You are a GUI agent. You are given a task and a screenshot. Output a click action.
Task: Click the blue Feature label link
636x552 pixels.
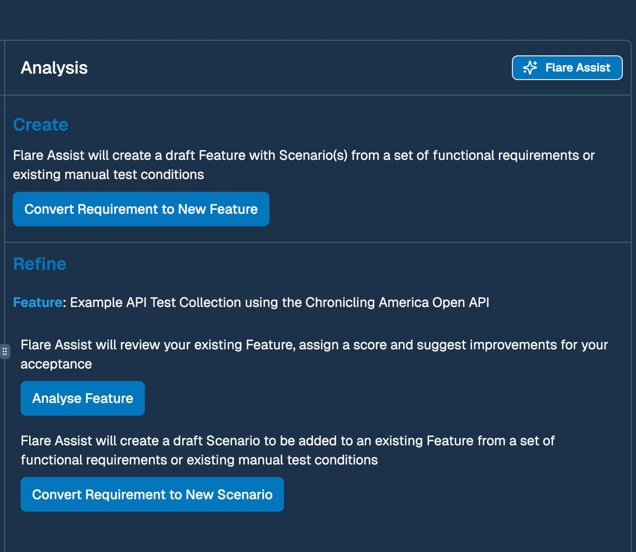click(x=37, y=302)
